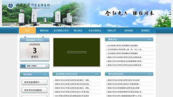Click the Southwest University logo emblem
Screen dimensions: 173x97
[x=11, y=5]
